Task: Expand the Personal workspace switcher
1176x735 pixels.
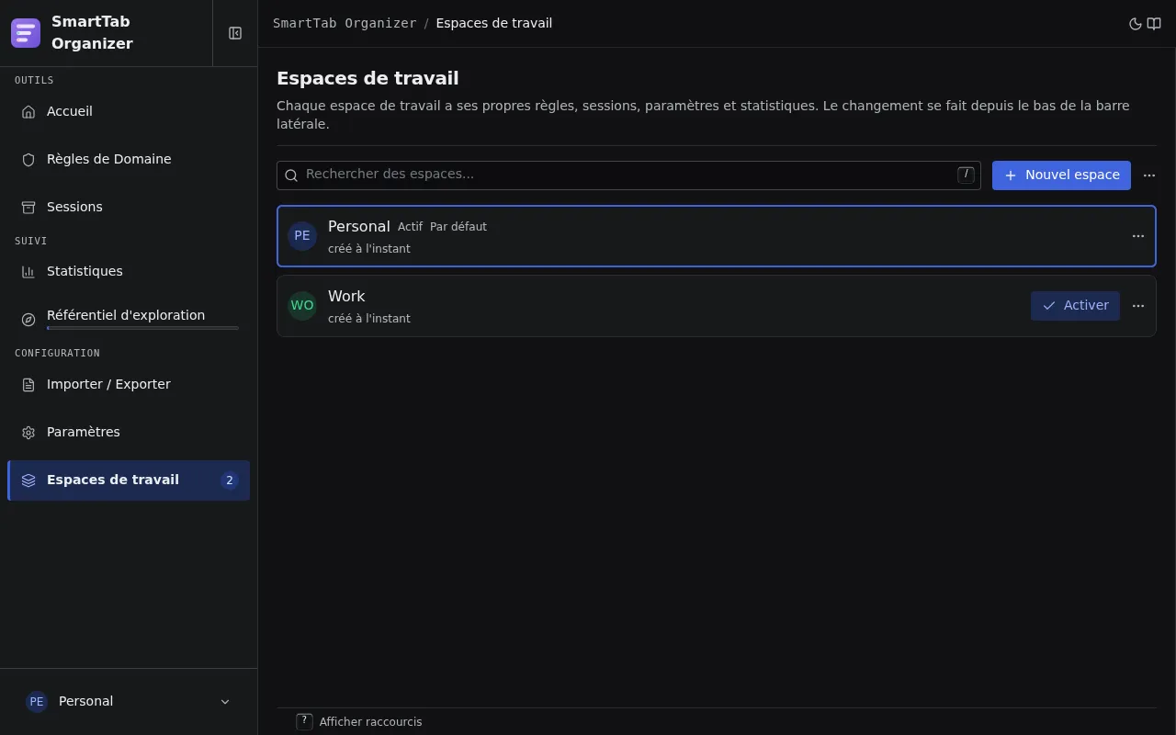Action: [129, 702]
